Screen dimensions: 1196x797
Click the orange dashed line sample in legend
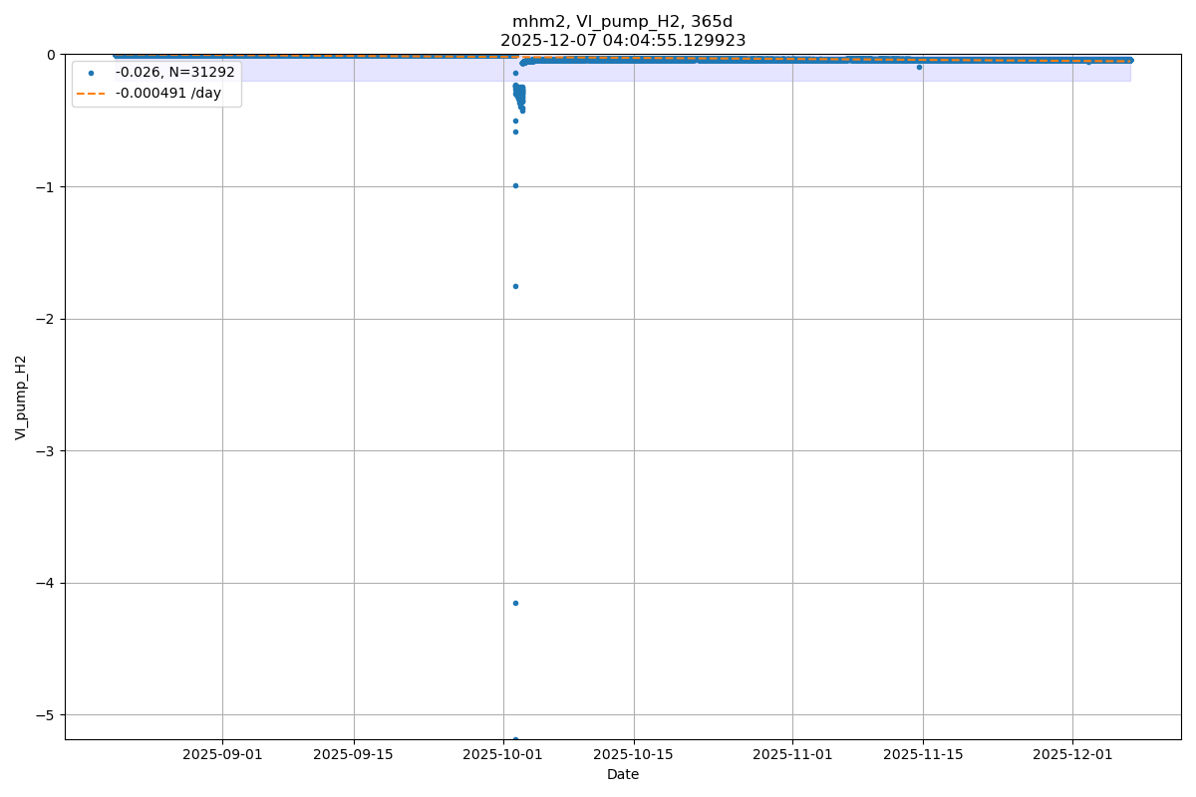click(x=91, y=94)
